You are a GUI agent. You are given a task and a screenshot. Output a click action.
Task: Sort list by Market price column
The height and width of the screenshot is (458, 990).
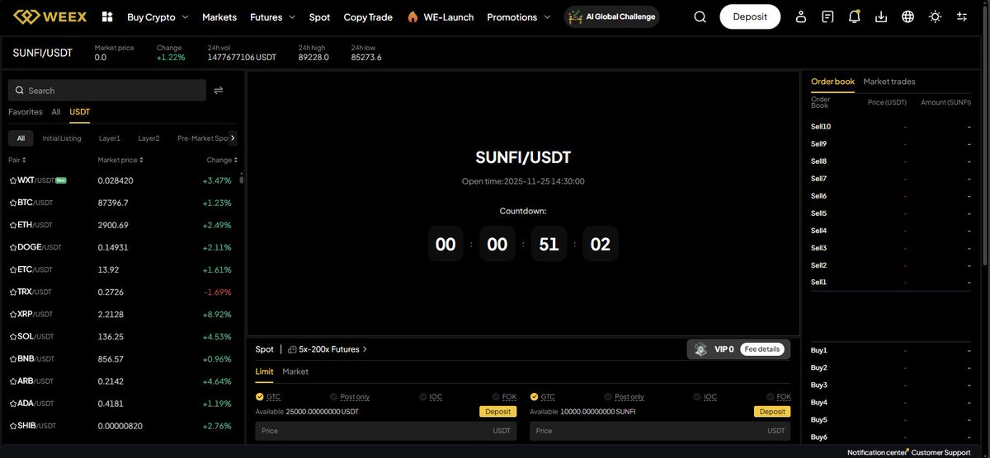(x=120, y=160)
